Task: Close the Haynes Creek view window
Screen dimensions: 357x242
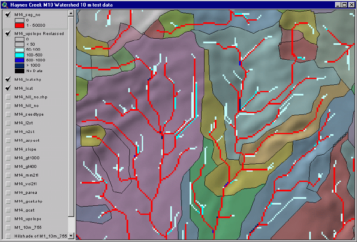Action: coord(351,5)
